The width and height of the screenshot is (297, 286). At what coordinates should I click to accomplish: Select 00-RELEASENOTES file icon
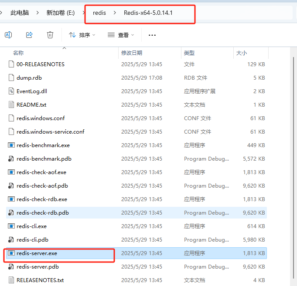tap(11, 64)
